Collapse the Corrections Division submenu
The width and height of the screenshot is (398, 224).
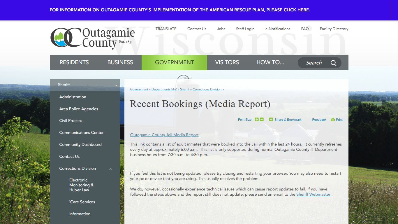111,169
